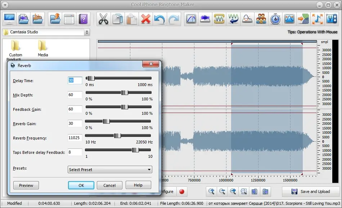This screenshot has height=208, width=342.
Task: Expand the Select Preset dropdown
Action: pos(110,170)
